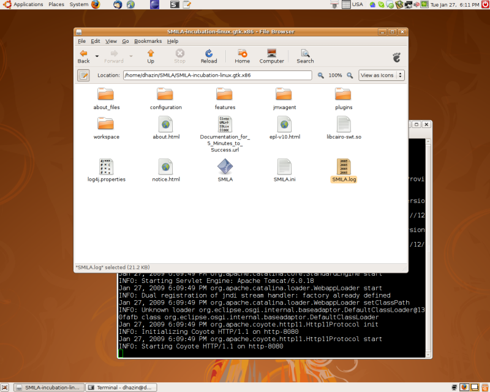490x392 pixels.
Task: Select the SMILA.ini file icon
Action: (284, 167)
